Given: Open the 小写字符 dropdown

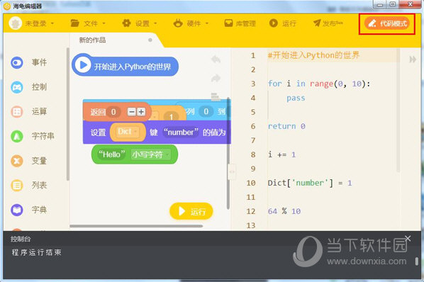Looking at the screenshot, I should [x=151, y=154].
